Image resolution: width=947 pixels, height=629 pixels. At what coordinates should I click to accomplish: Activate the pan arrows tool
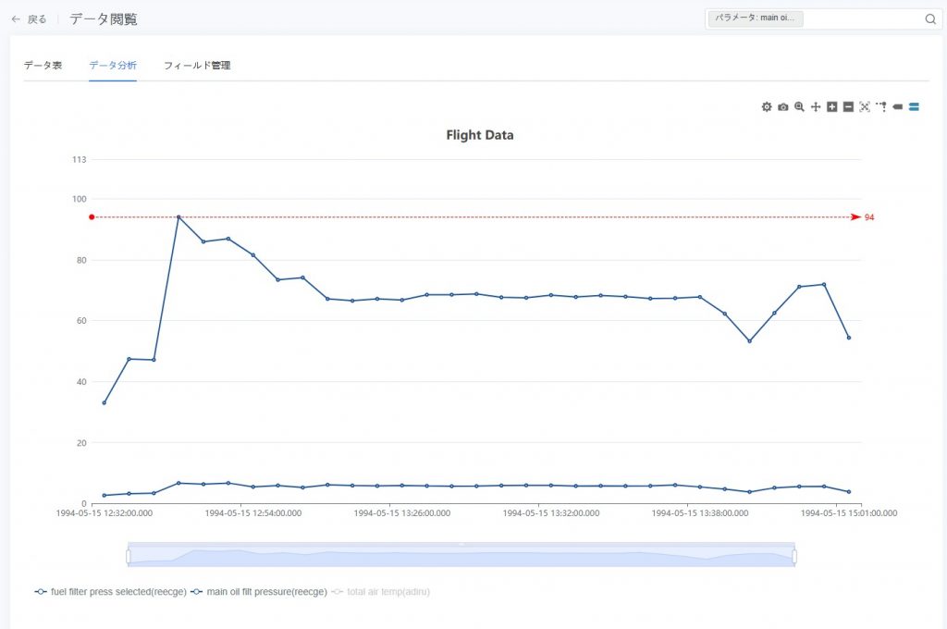(x=816, y=107)
